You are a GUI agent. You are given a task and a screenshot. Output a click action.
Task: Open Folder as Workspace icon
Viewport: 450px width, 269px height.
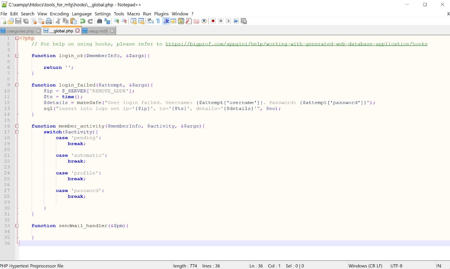coord(196,21)
